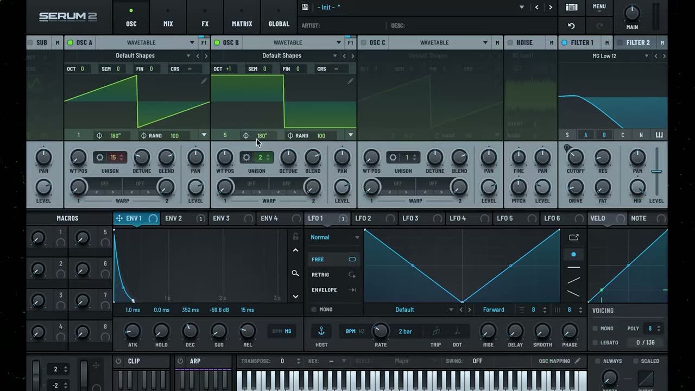Viewport: 695px width, 391px height.
Task: Open the MG Low 12 filter dropdown
Action: click(x=605, y=56)
